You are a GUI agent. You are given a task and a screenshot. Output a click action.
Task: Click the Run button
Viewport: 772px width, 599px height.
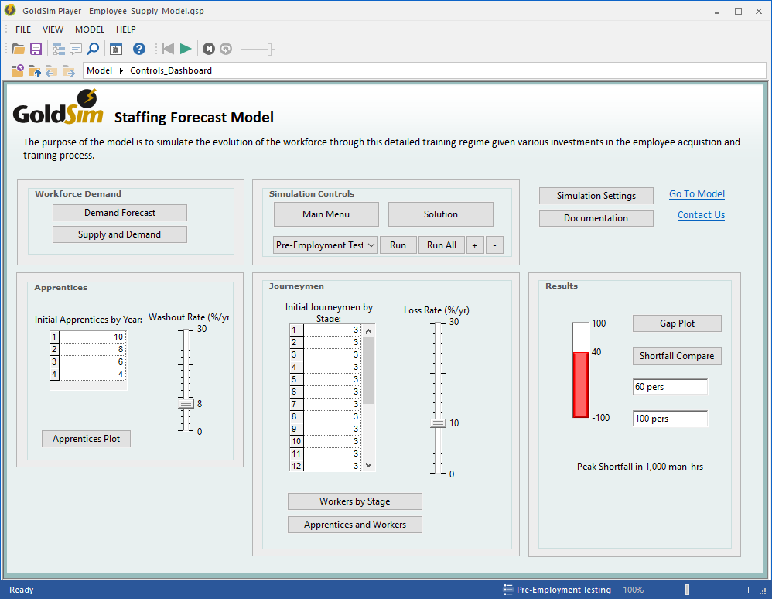click(x=398, y=245)
